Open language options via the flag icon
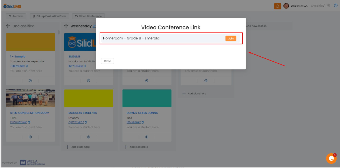Image resolution: width=340 pixels, height=168 pixels. pos(328,6)
